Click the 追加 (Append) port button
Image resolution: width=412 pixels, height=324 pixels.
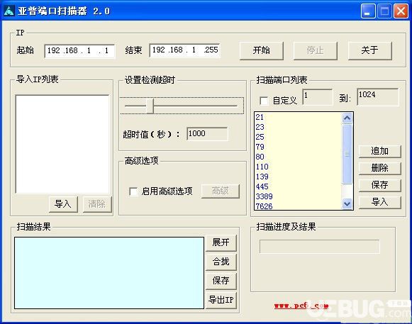pyautogui.click(x=379, y=151)
